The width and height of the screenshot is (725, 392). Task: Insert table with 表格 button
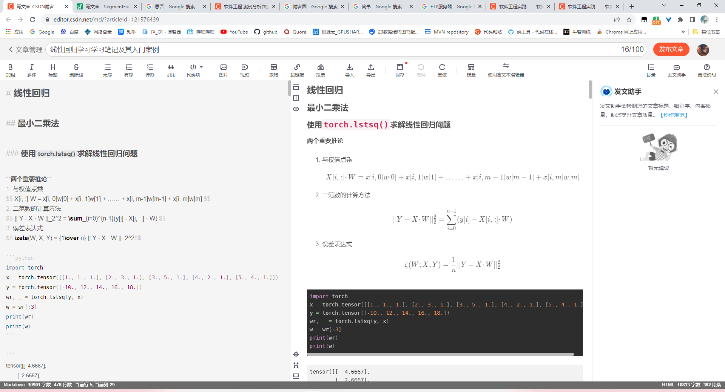point(274,70)
